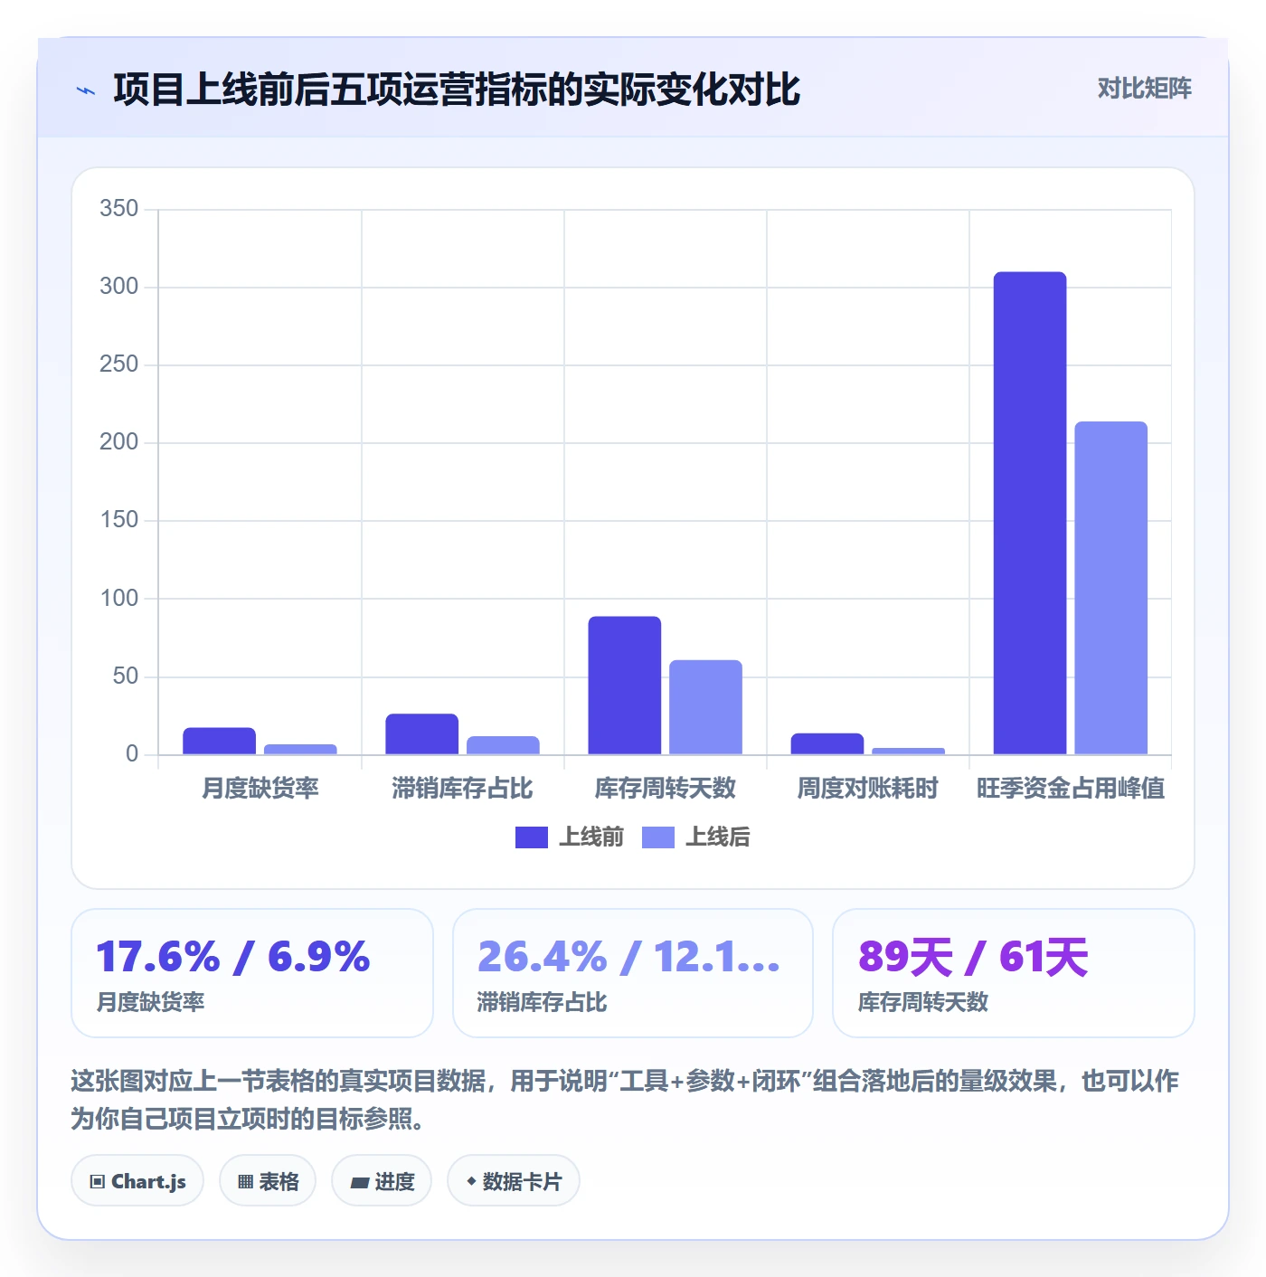
Task: Click the lightning bolt icon beside the title
Action: [x=86, y=90]
